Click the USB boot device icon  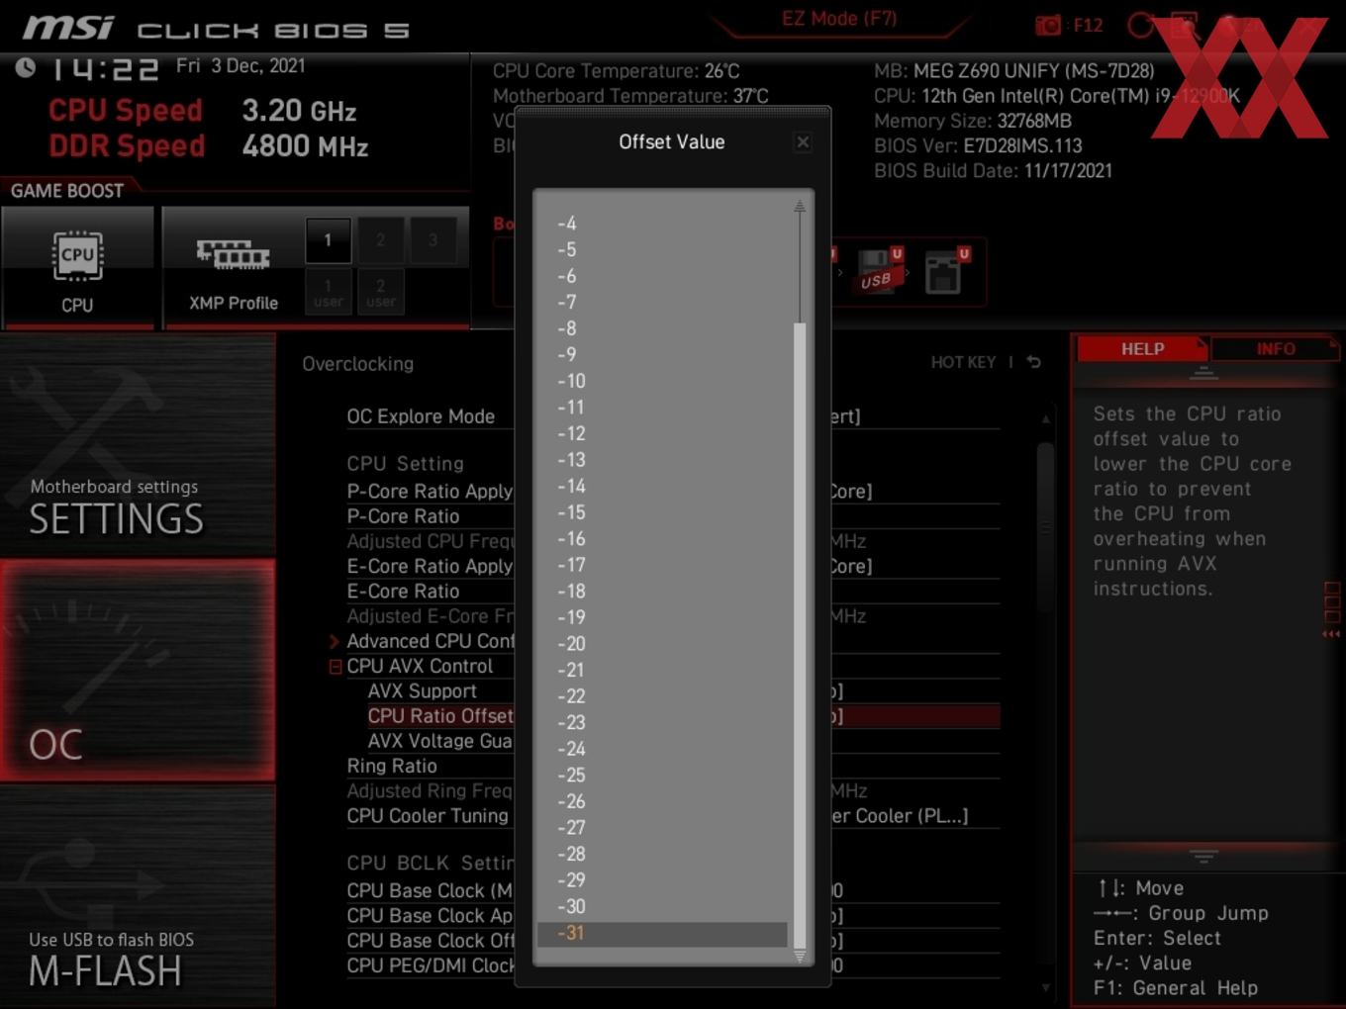[879, 271]
